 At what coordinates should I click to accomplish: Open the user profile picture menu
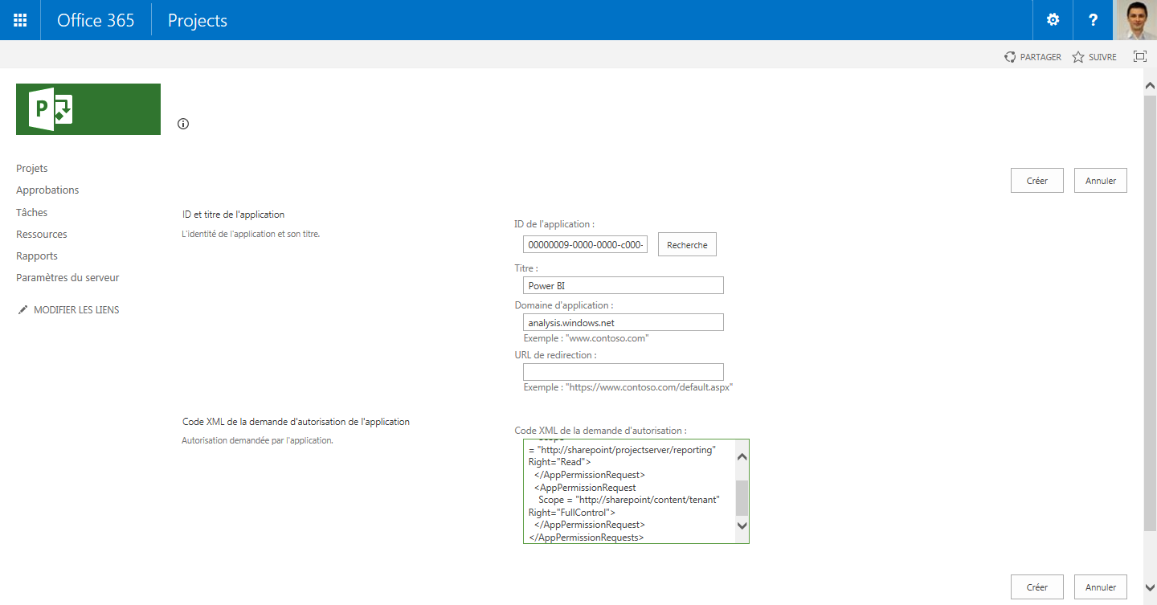coord(1136,20)
